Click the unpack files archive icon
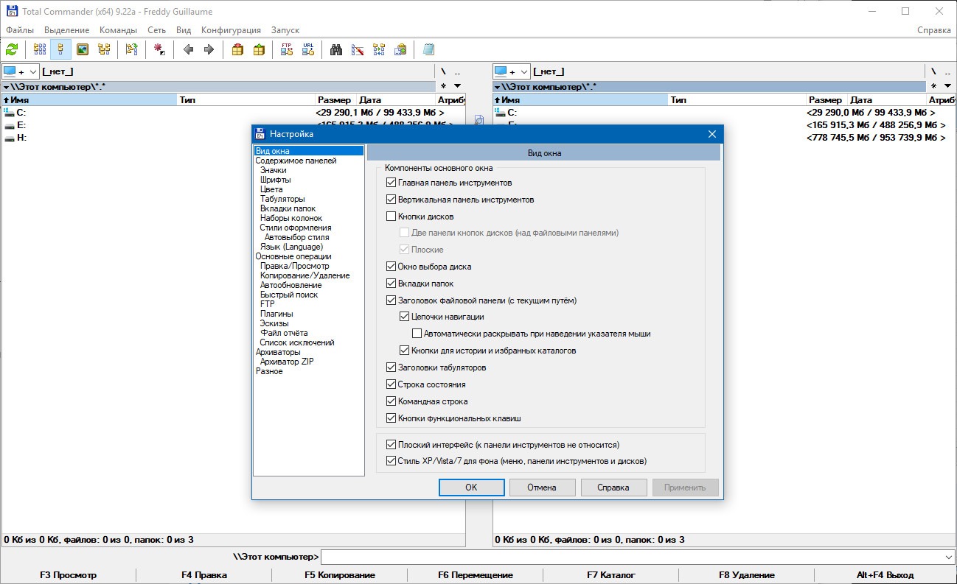Screen dimensions: 957x584 point(259,49)
